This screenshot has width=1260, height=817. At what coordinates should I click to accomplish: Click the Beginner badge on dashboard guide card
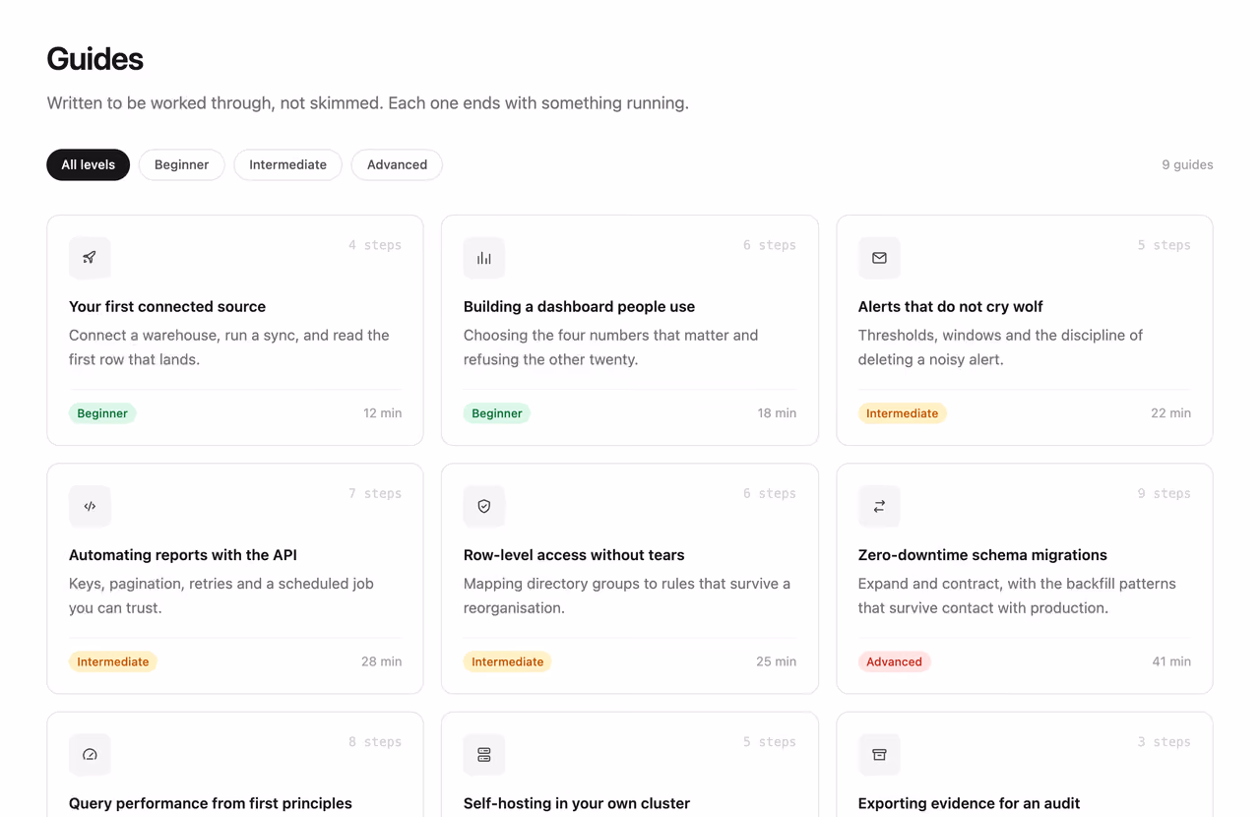(x=497, y=413)
